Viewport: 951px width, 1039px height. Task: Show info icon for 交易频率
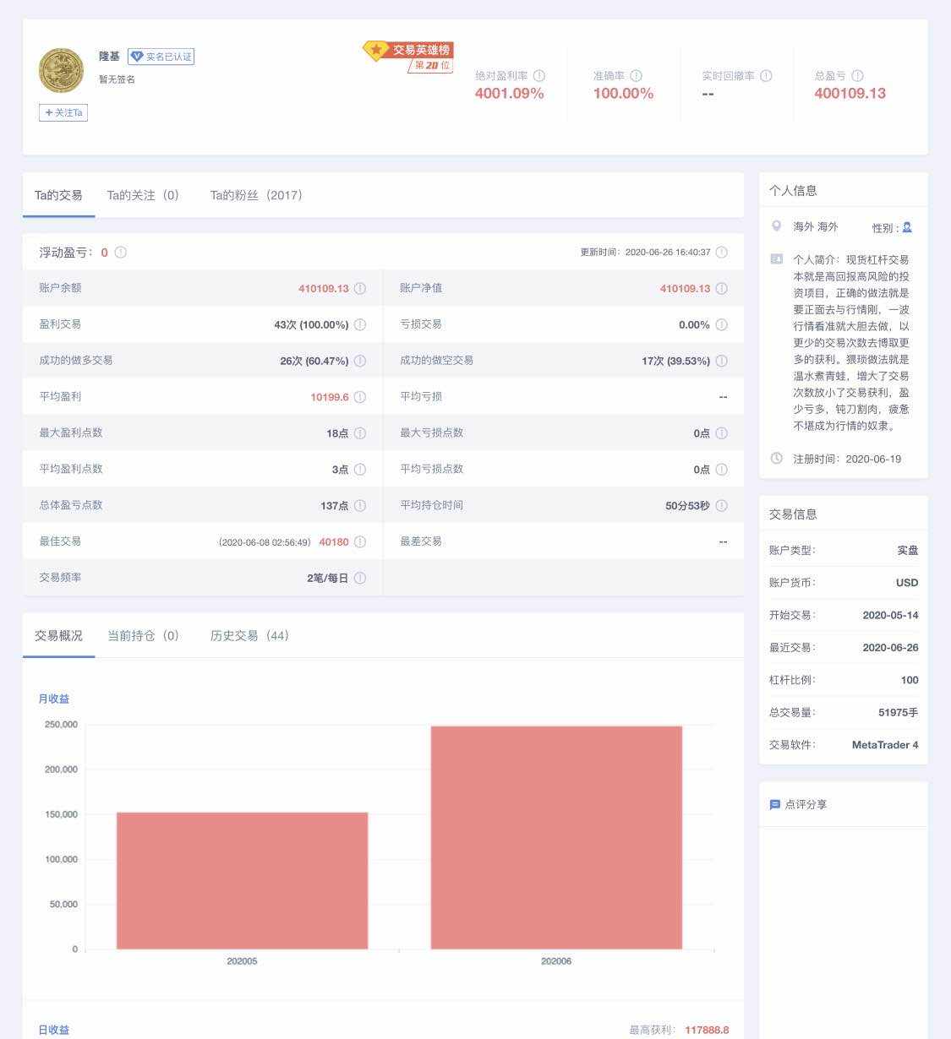[x=360, y=579]
